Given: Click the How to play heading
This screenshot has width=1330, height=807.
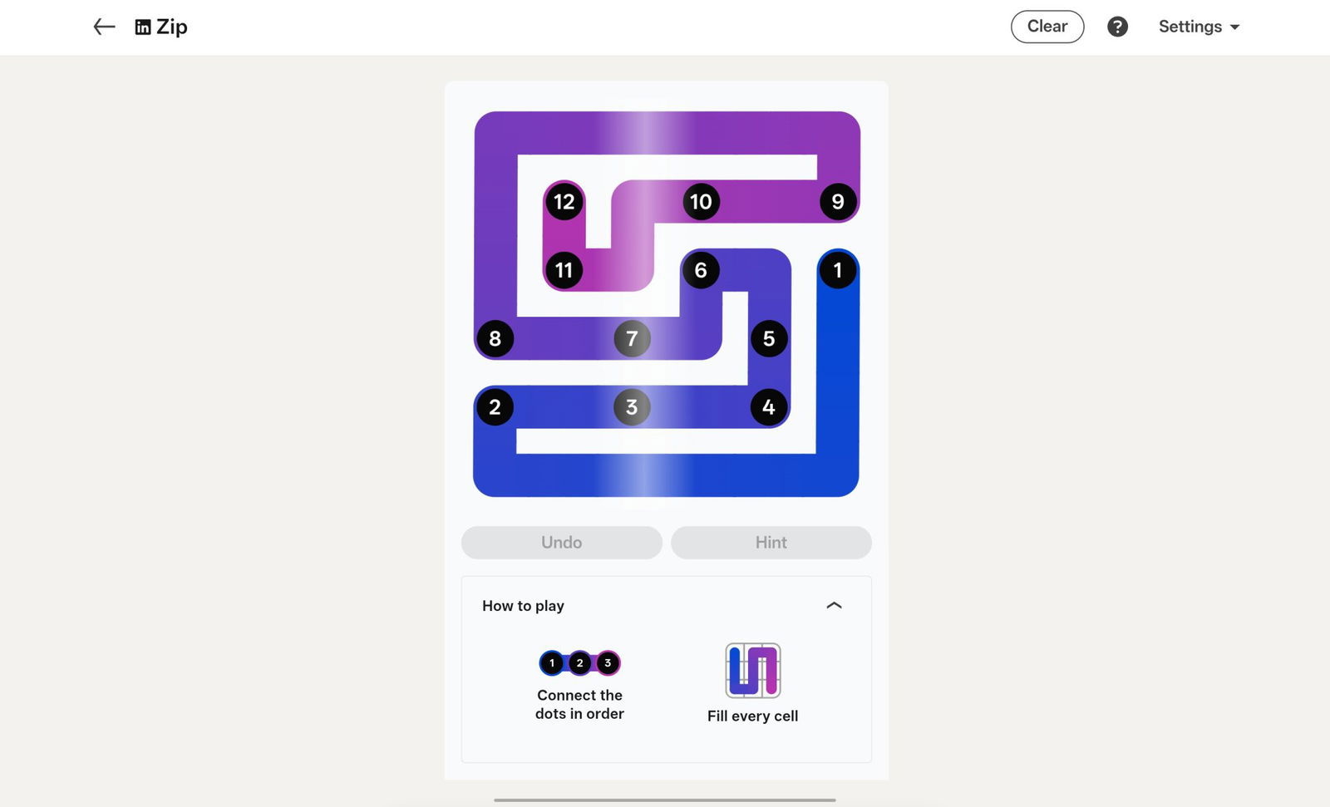Looking at the screenshot, I should (x=523, y=606).
